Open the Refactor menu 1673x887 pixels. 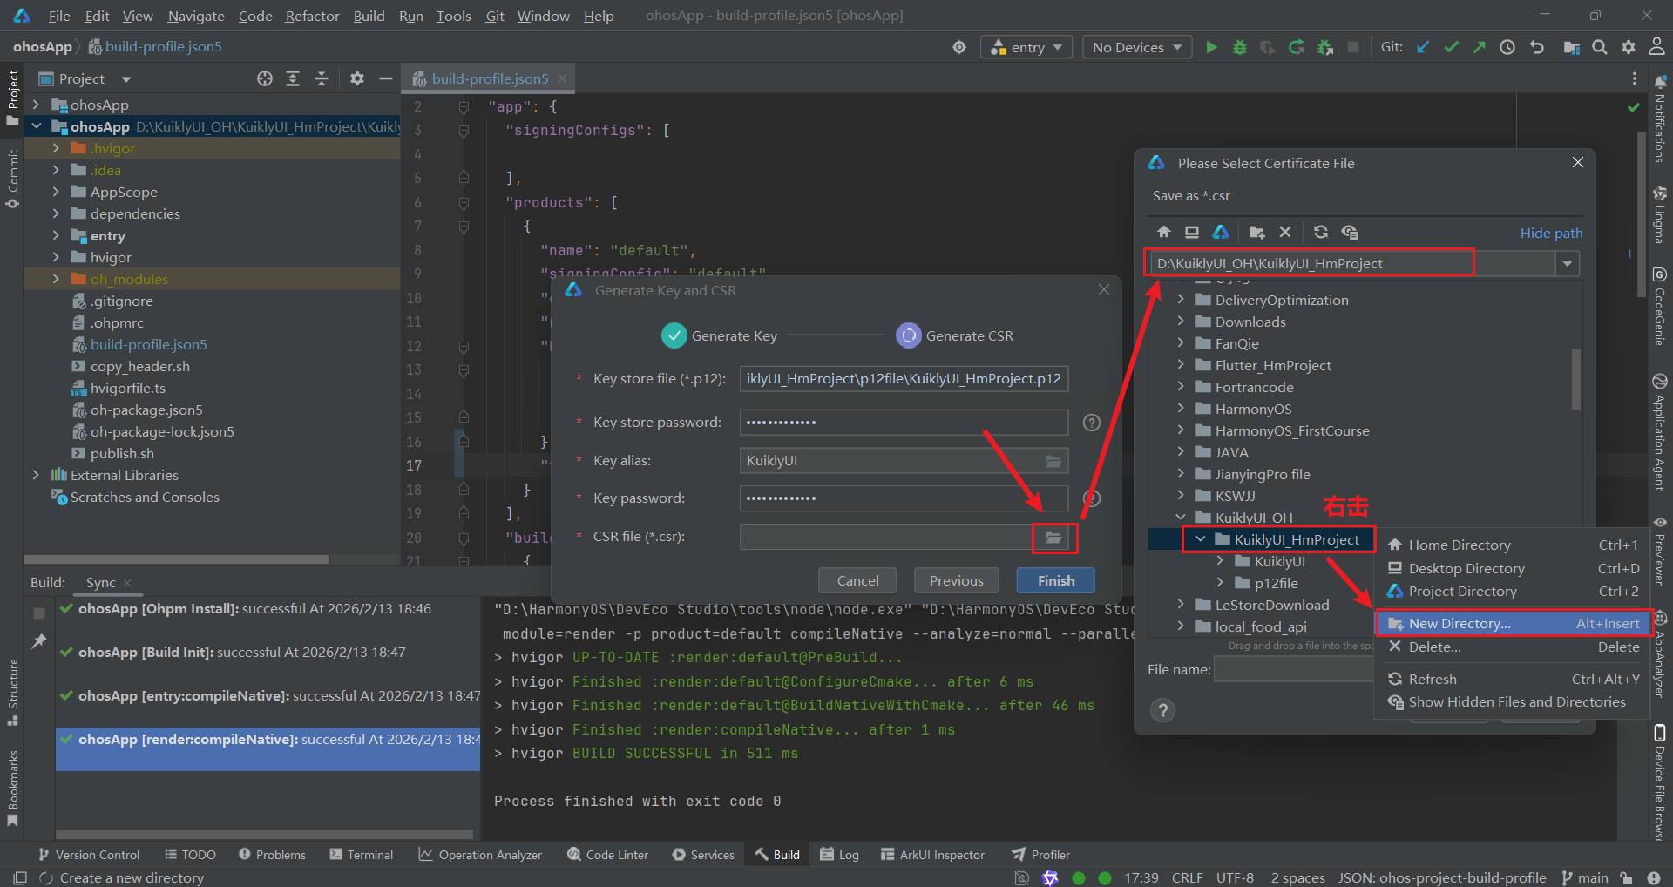(312, 16)
